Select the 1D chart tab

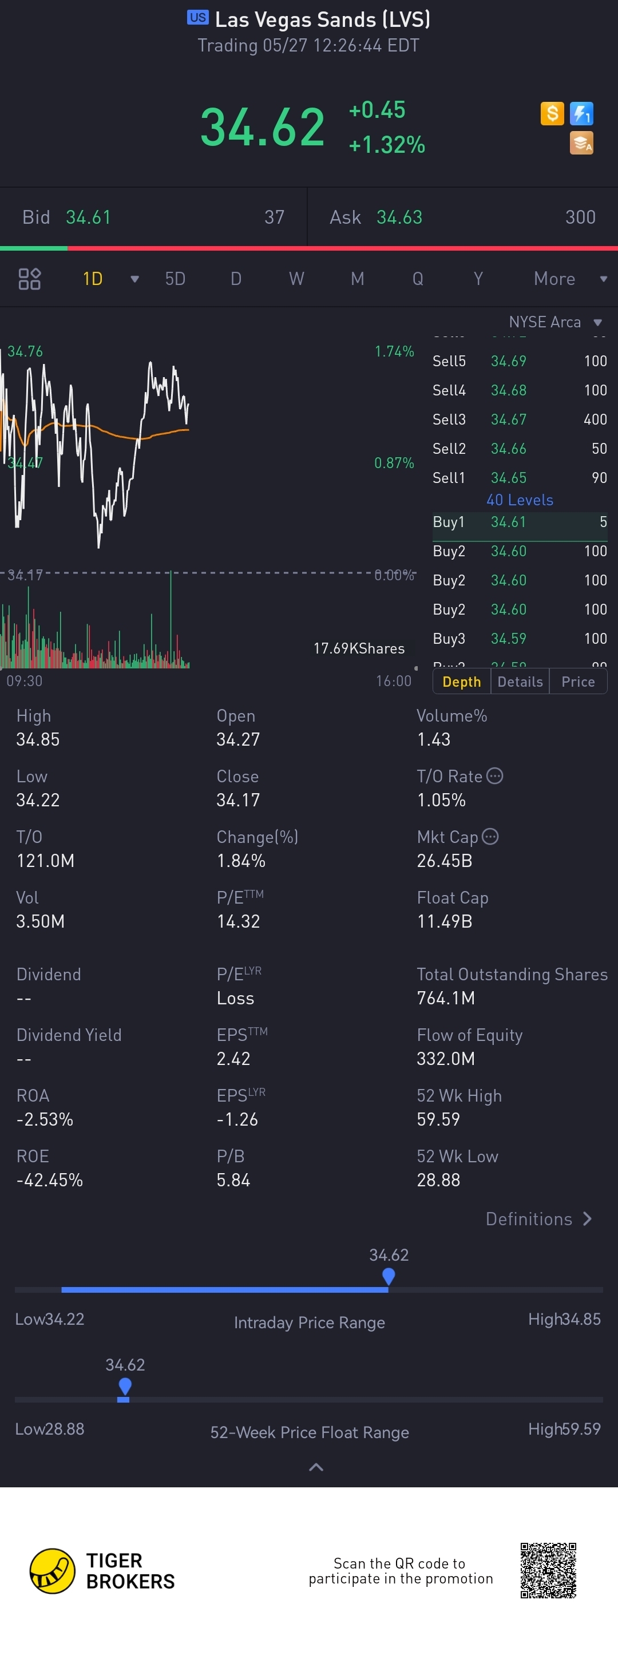coord(93,279)
